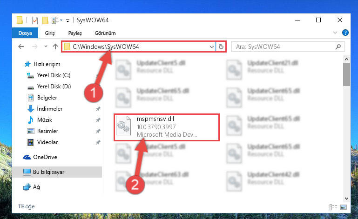Open the Dosya menu tab
Viewport: 358px width, 219px height.
click(x=25, y=33)
